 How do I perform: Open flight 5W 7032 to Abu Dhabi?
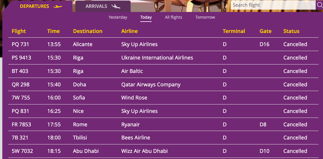point(22,151)
